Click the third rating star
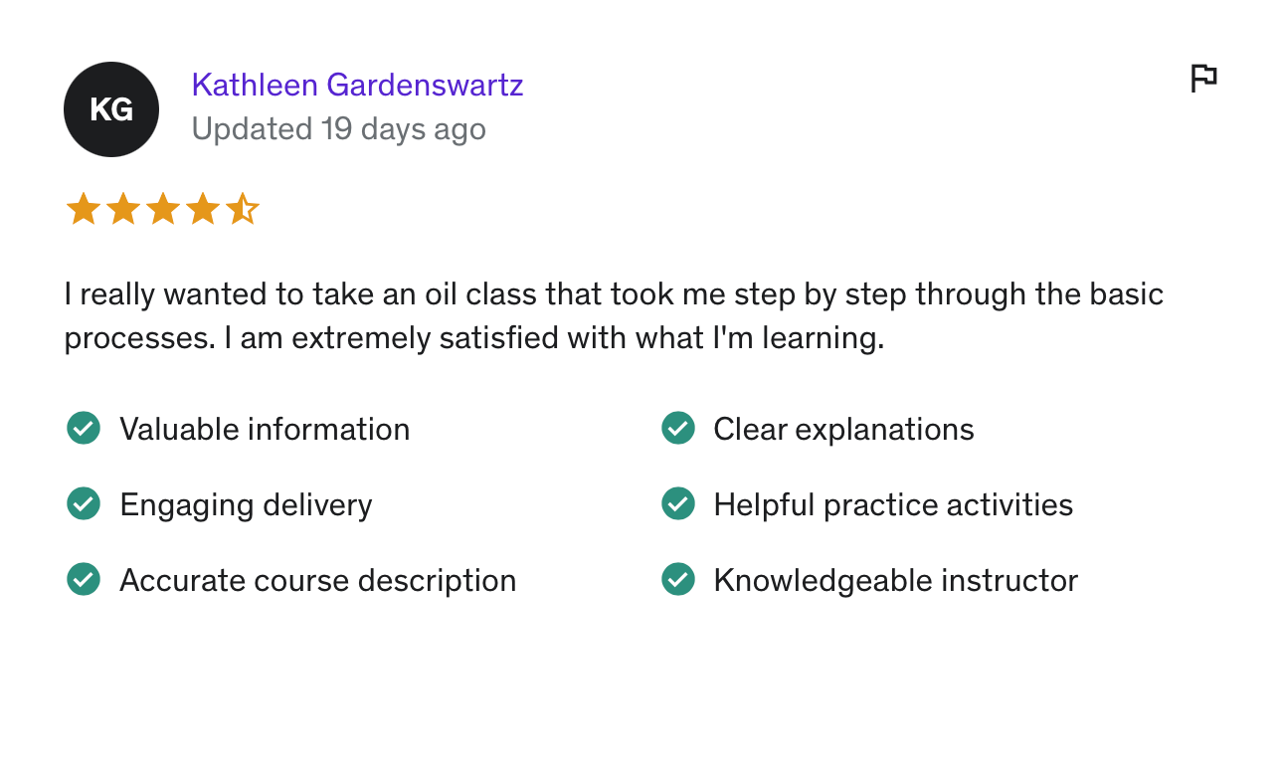 pyautogui.click(x=162, y=210)
